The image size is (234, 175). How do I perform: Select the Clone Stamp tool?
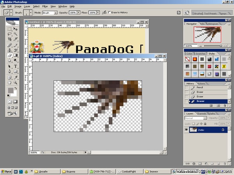[x=10, y=50]
